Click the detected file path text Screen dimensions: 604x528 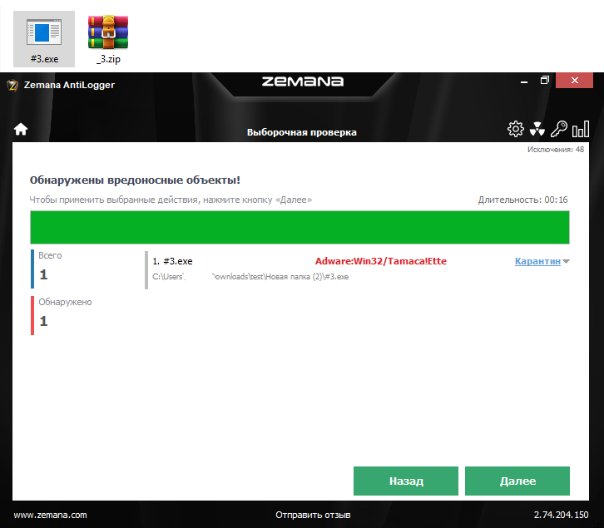tap(250, 277)
